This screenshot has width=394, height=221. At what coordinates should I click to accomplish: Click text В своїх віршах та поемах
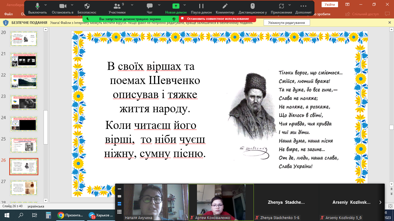click(153, 73)
